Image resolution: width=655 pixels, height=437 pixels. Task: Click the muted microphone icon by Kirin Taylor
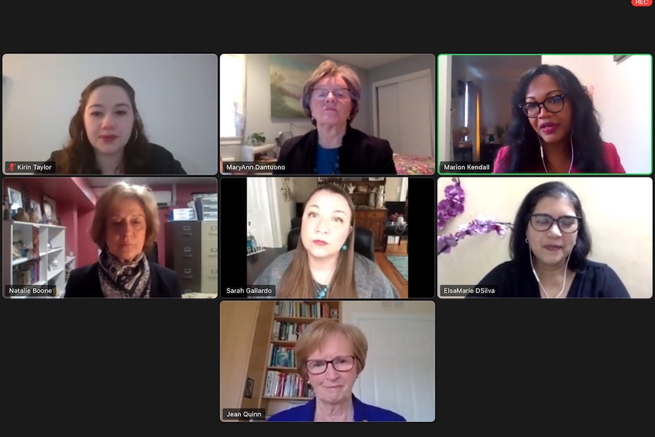(x=11, y=167)
